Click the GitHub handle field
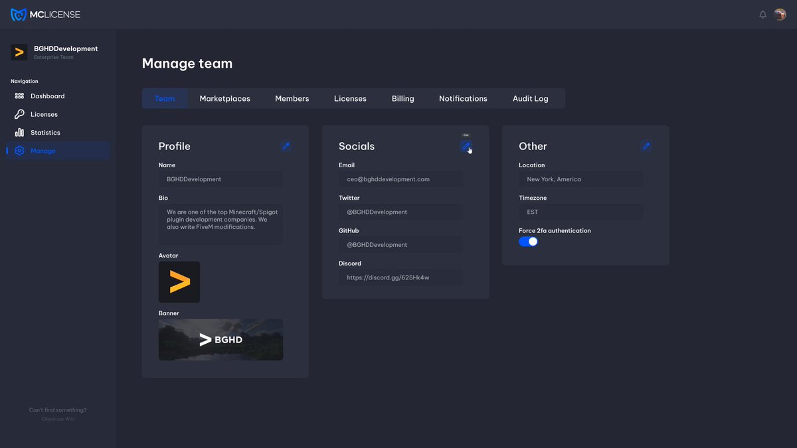 pyautogui.click(x=401, y=245)
